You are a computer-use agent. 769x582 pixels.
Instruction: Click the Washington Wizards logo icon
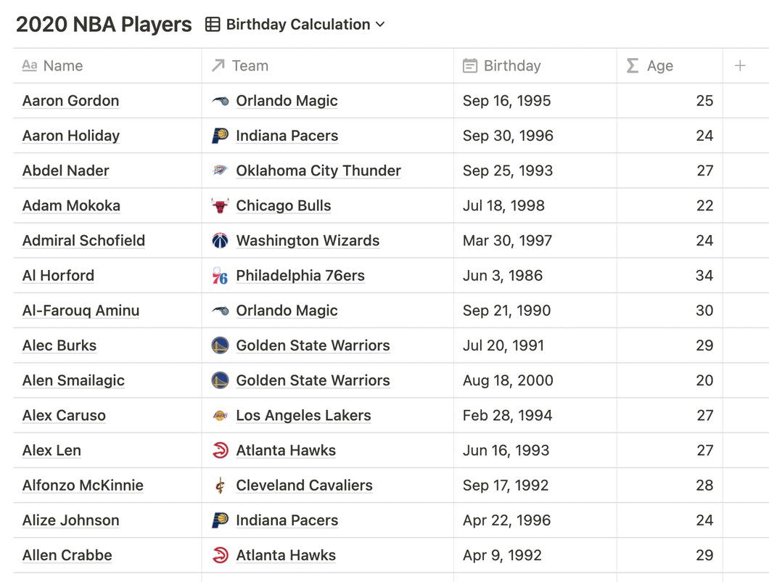220,240
